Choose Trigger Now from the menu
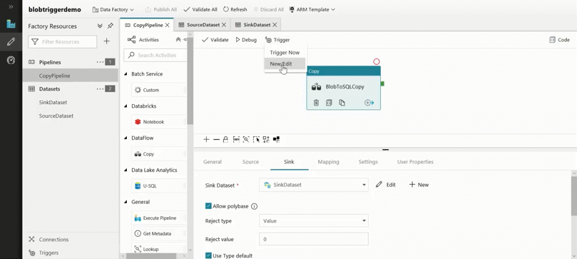 point(285,52)
